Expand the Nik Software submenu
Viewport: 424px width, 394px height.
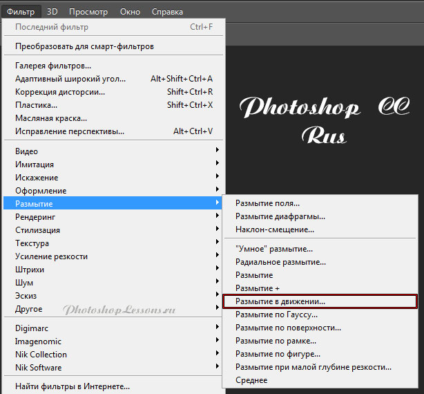tap(113, 368)
